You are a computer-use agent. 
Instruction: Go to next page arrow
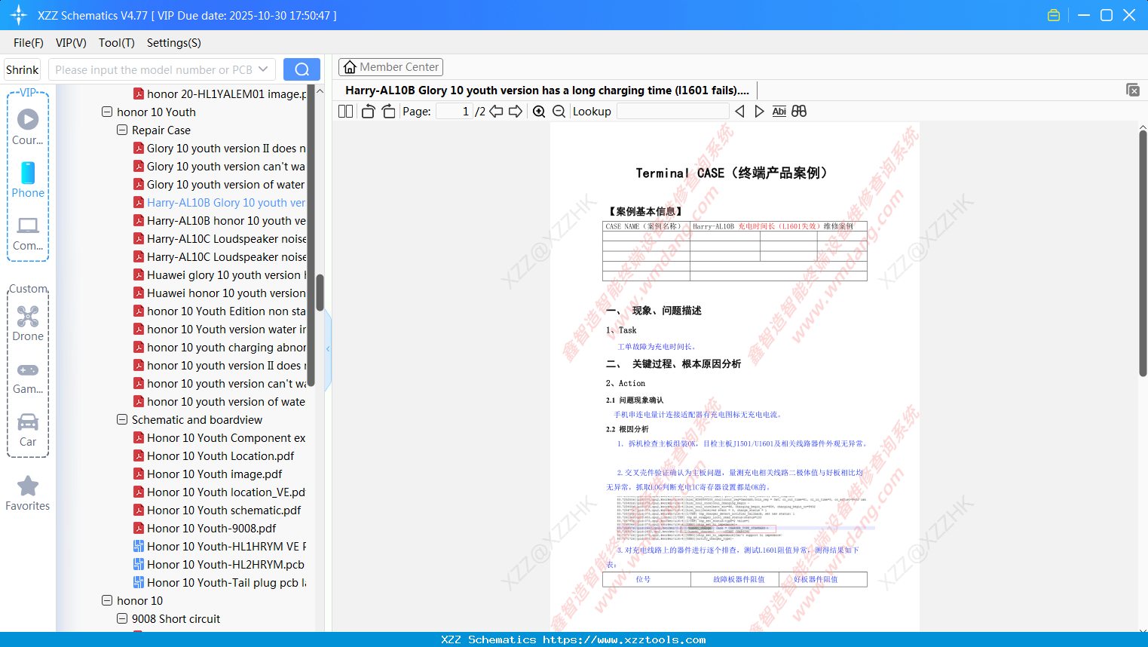[516, 111]
